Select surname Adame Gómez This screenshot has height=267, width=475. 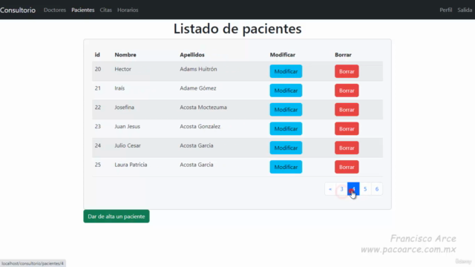pos(198,88)
